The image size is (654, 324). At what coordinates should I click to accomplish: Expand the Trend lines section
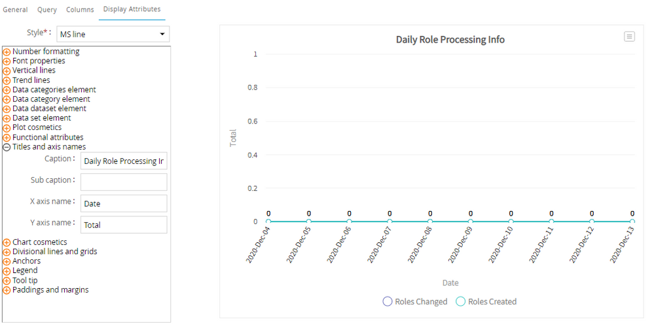[7, 80]
